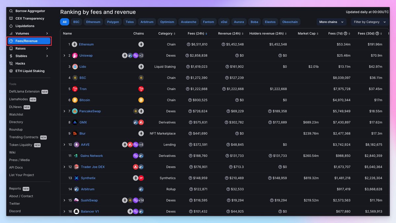Sort by Fees (24h) column header
The height and width of the screenshot is (223, 396).
coord(197,33)
